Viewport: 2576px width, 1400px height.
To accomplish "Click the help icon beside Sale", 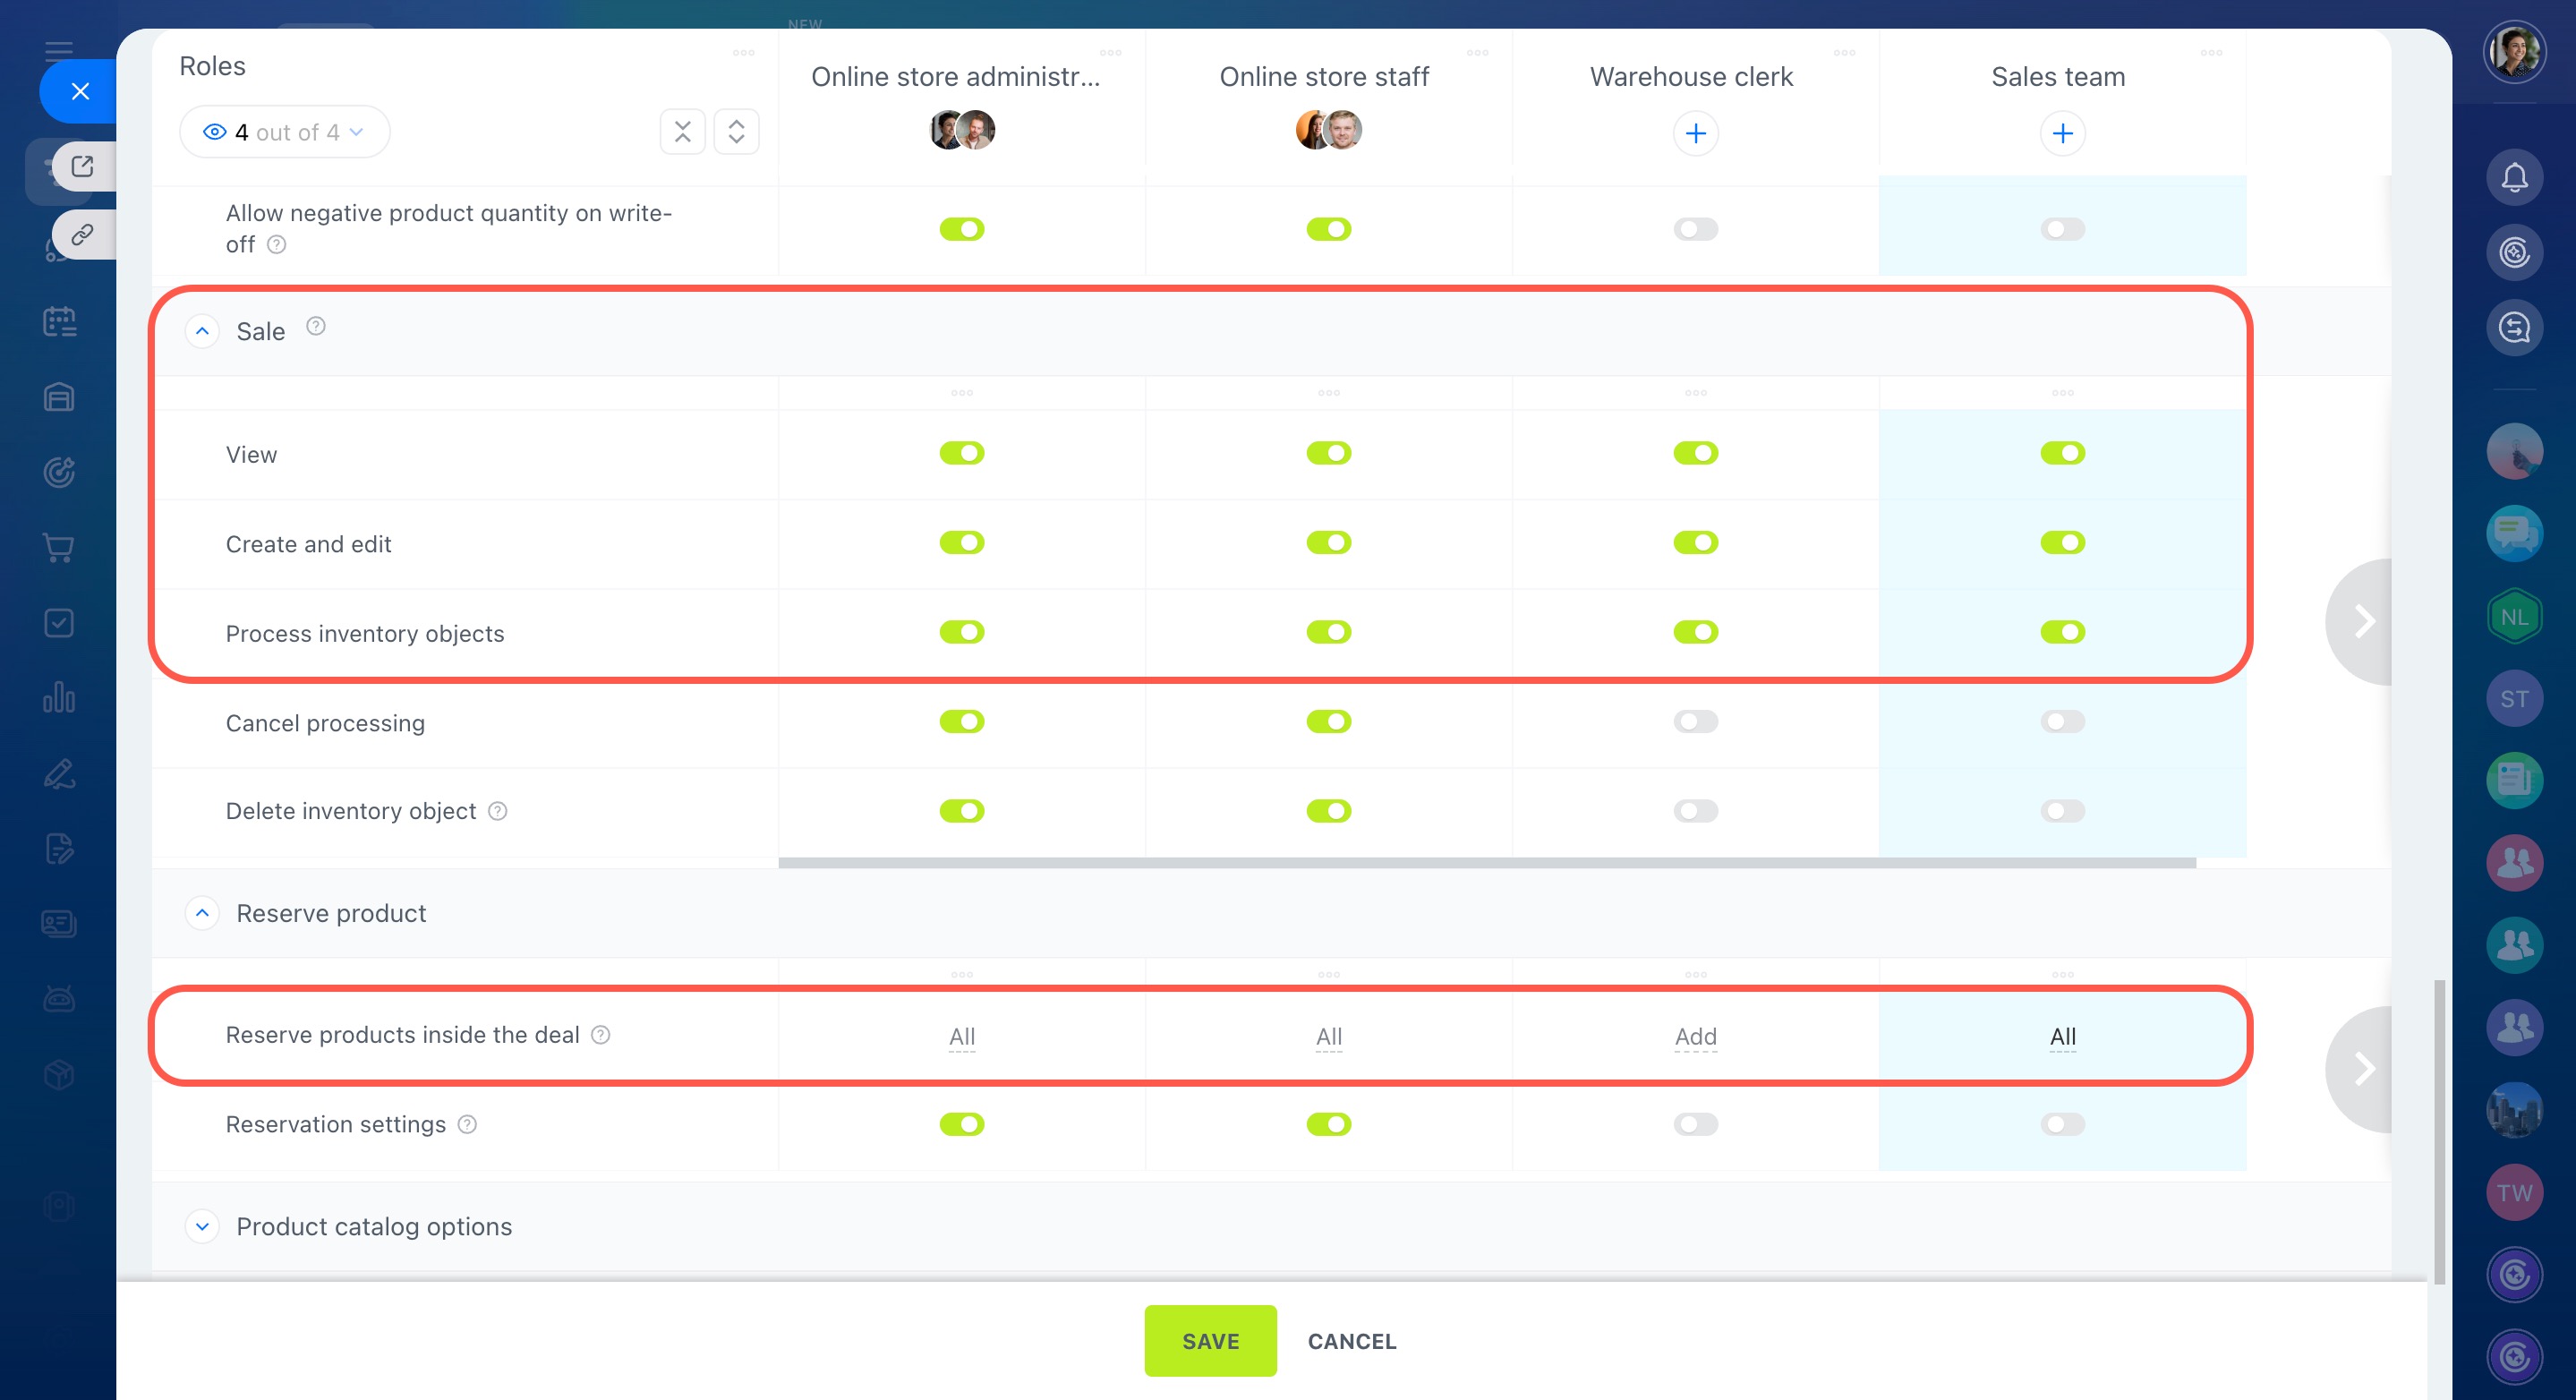I will point(316,327).
